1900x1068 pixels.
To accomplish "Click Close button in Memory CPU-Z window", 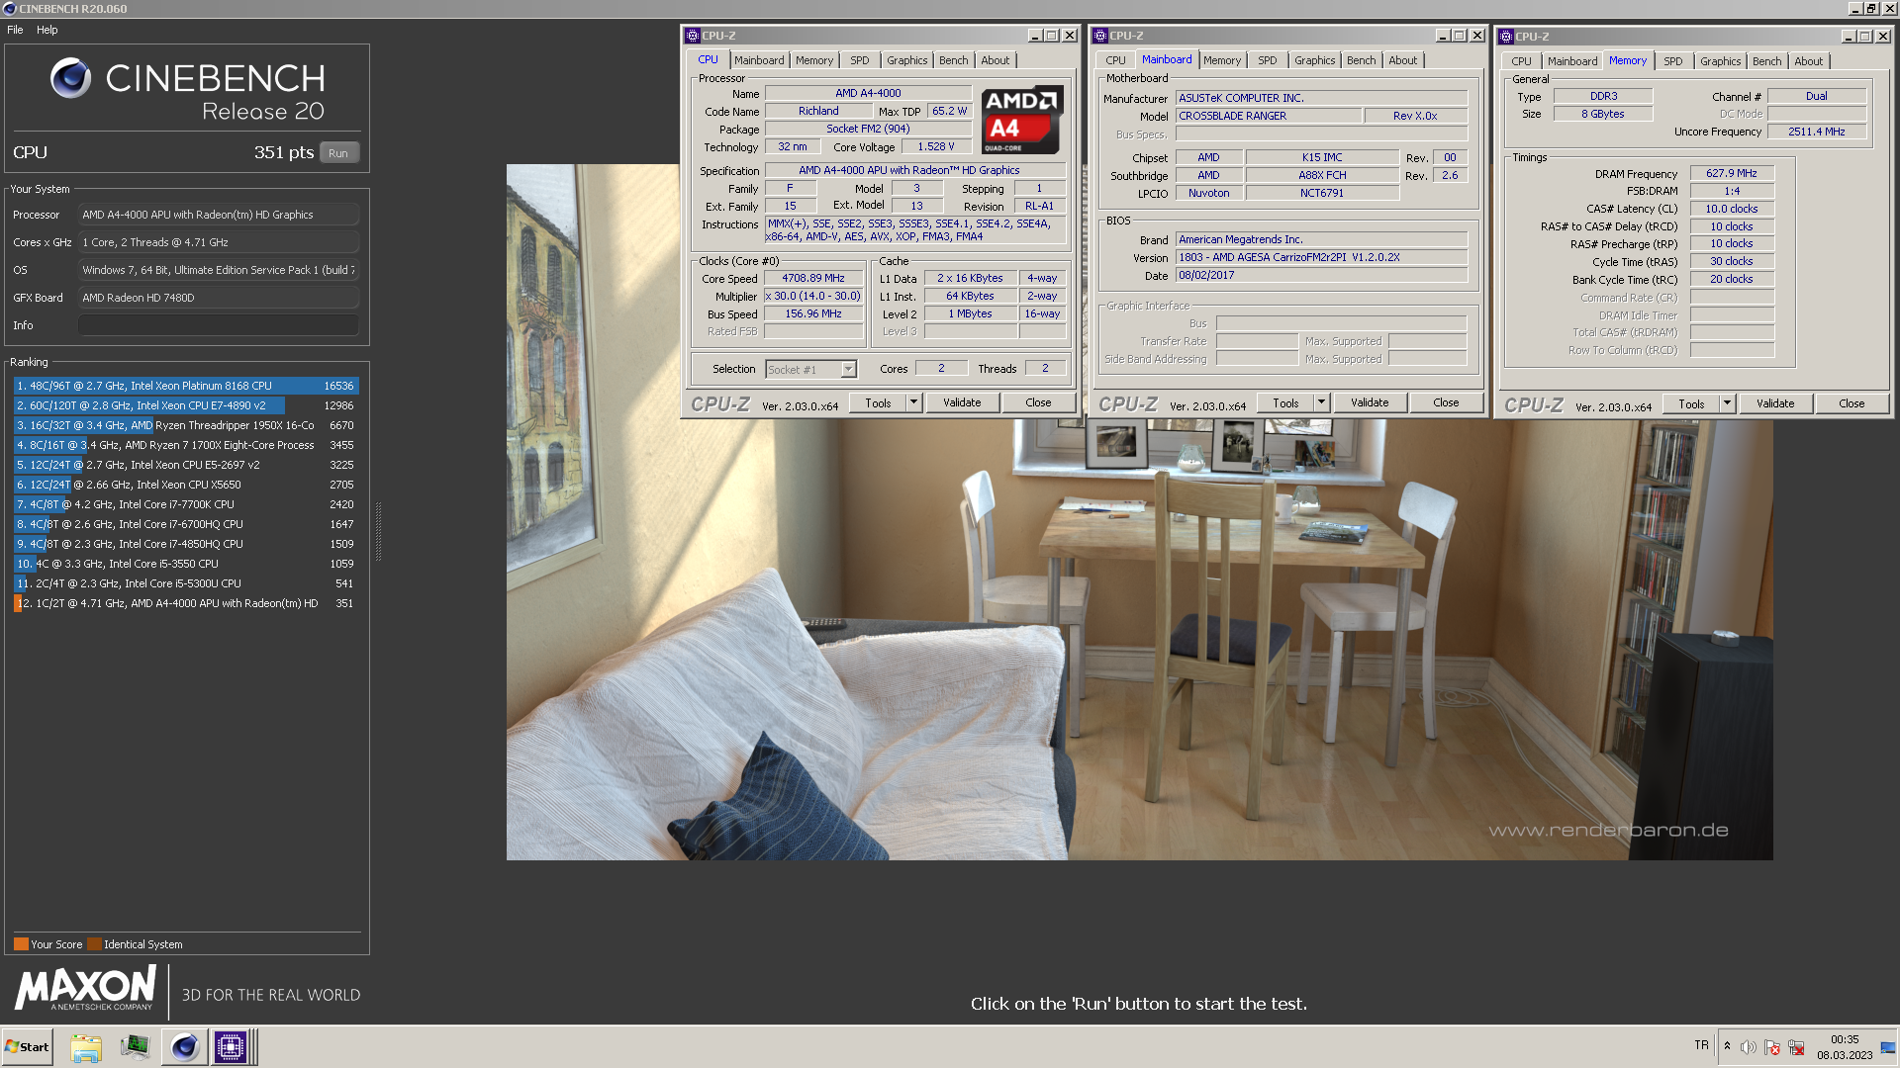I will click(x=1852, y=403).
